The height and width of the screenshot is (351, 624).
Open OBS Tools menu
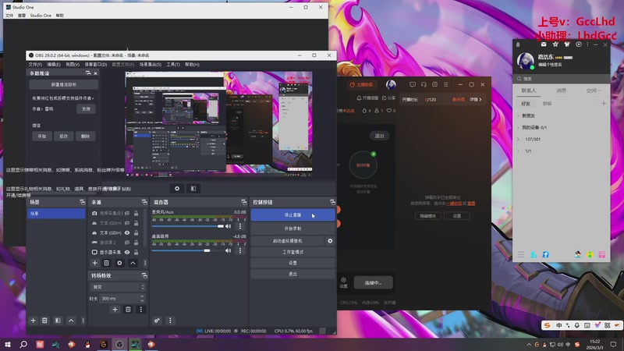(x=173, y=65)
